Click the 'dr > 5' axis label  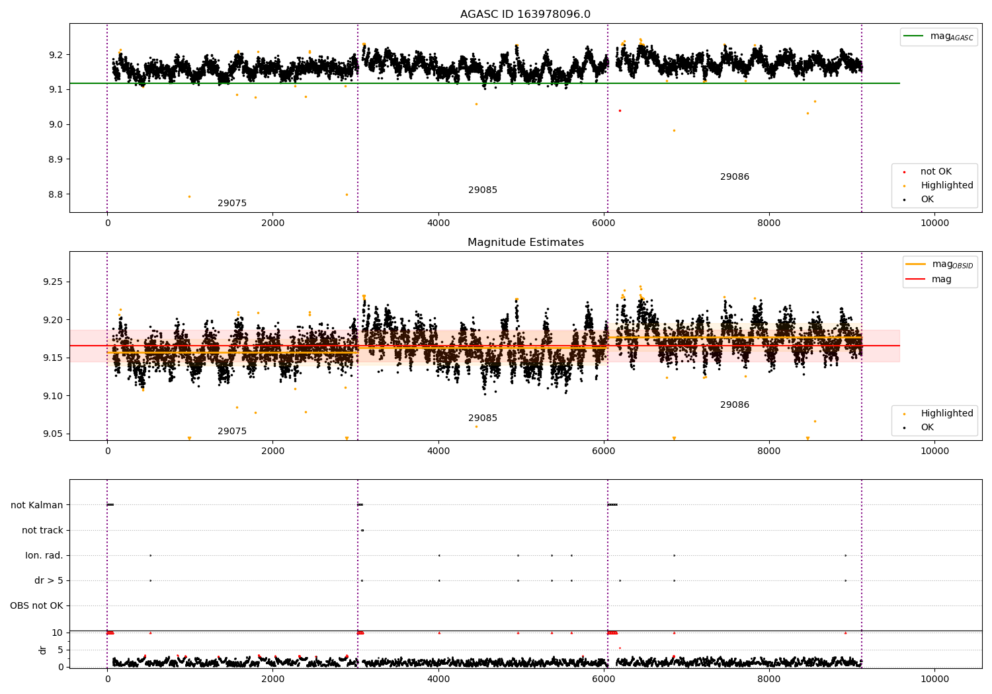[x=49, y=581]
